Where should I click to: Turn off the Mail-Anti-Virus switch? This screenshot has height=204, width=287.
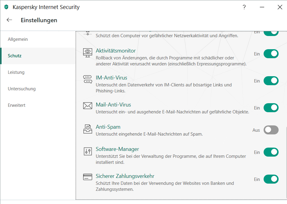point(271,108)
